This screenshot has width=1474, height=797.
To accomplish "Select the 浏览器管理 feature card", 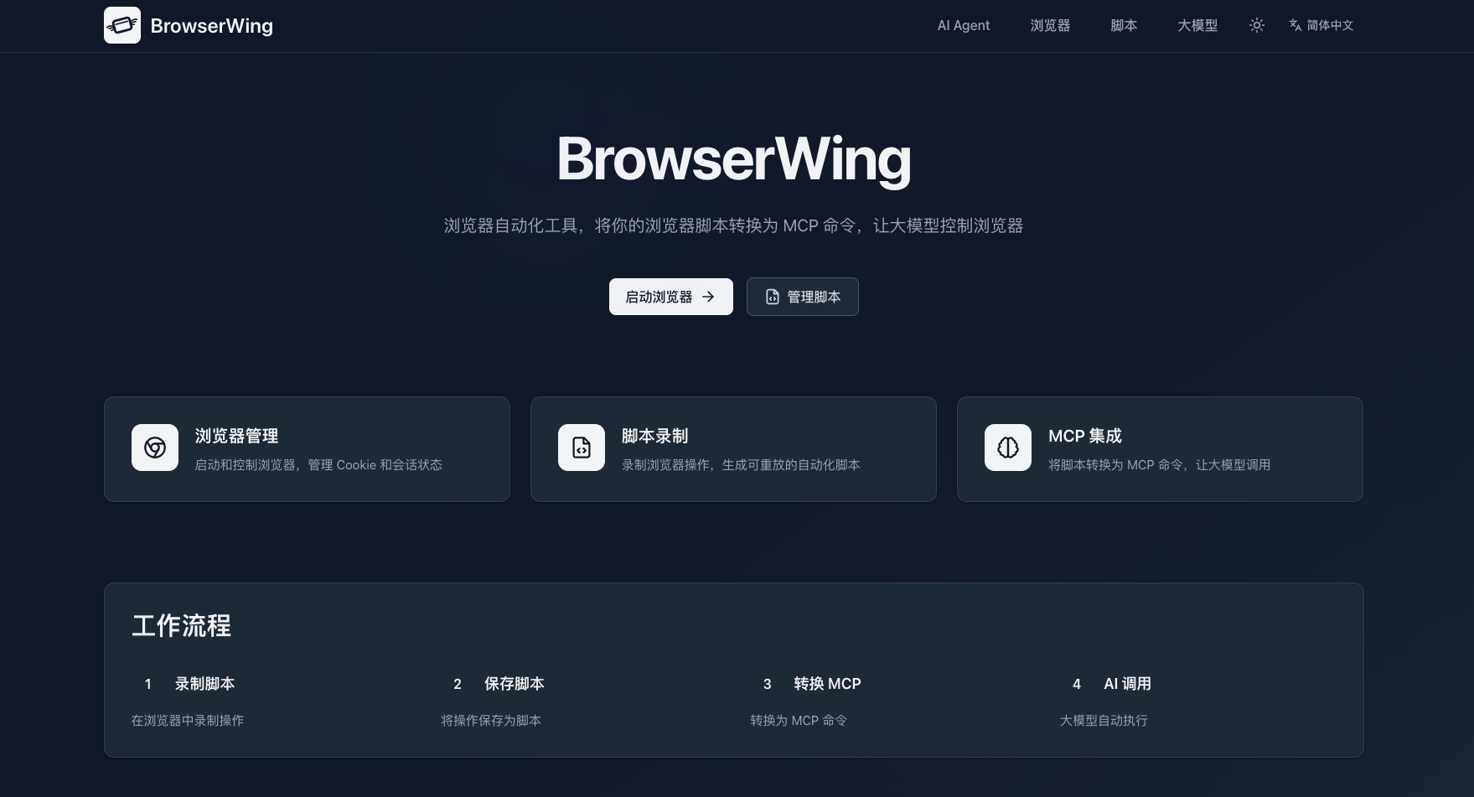I will point(307,448).
